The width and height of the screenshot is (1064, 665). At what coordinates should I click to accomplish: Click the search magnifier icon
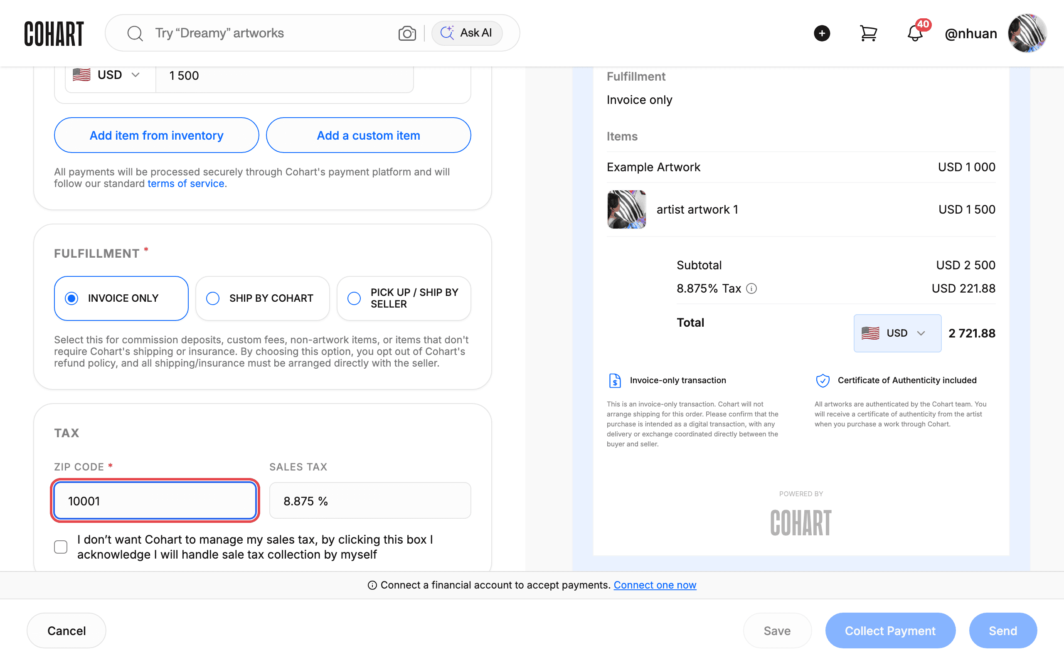click(135, 33)
